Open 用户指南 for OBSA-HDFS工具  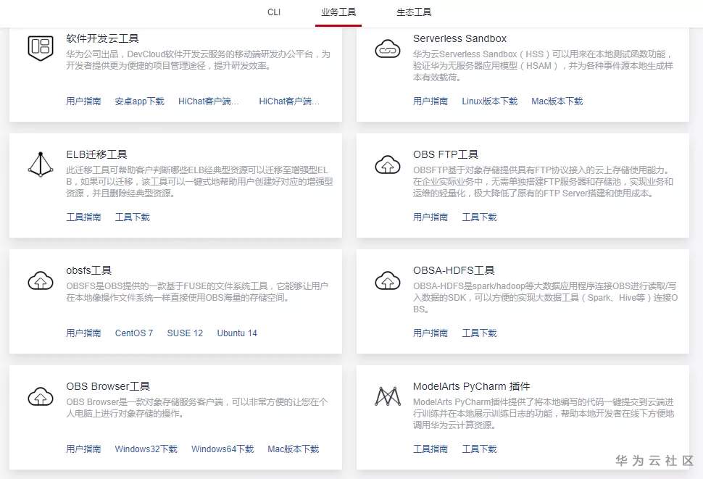pyautogui.click(x=430, y=333)
